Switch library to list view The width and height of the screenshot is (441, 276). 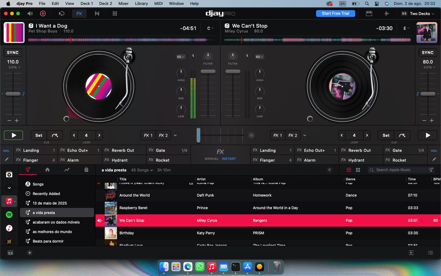point(349,170)
